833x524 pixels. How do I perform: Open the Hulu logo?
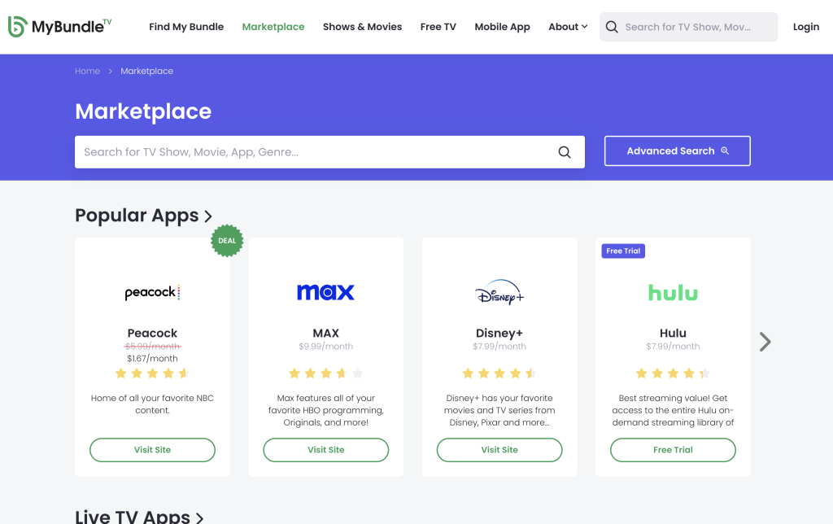click(673, 292)
